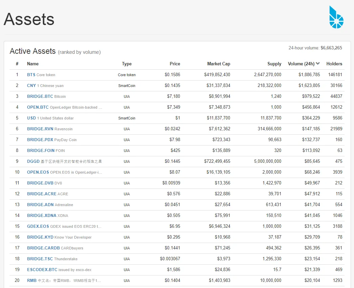Click the BitShares logo icon
The height and width of the screenshot is (288, 354).
click(x=336, y=17)
